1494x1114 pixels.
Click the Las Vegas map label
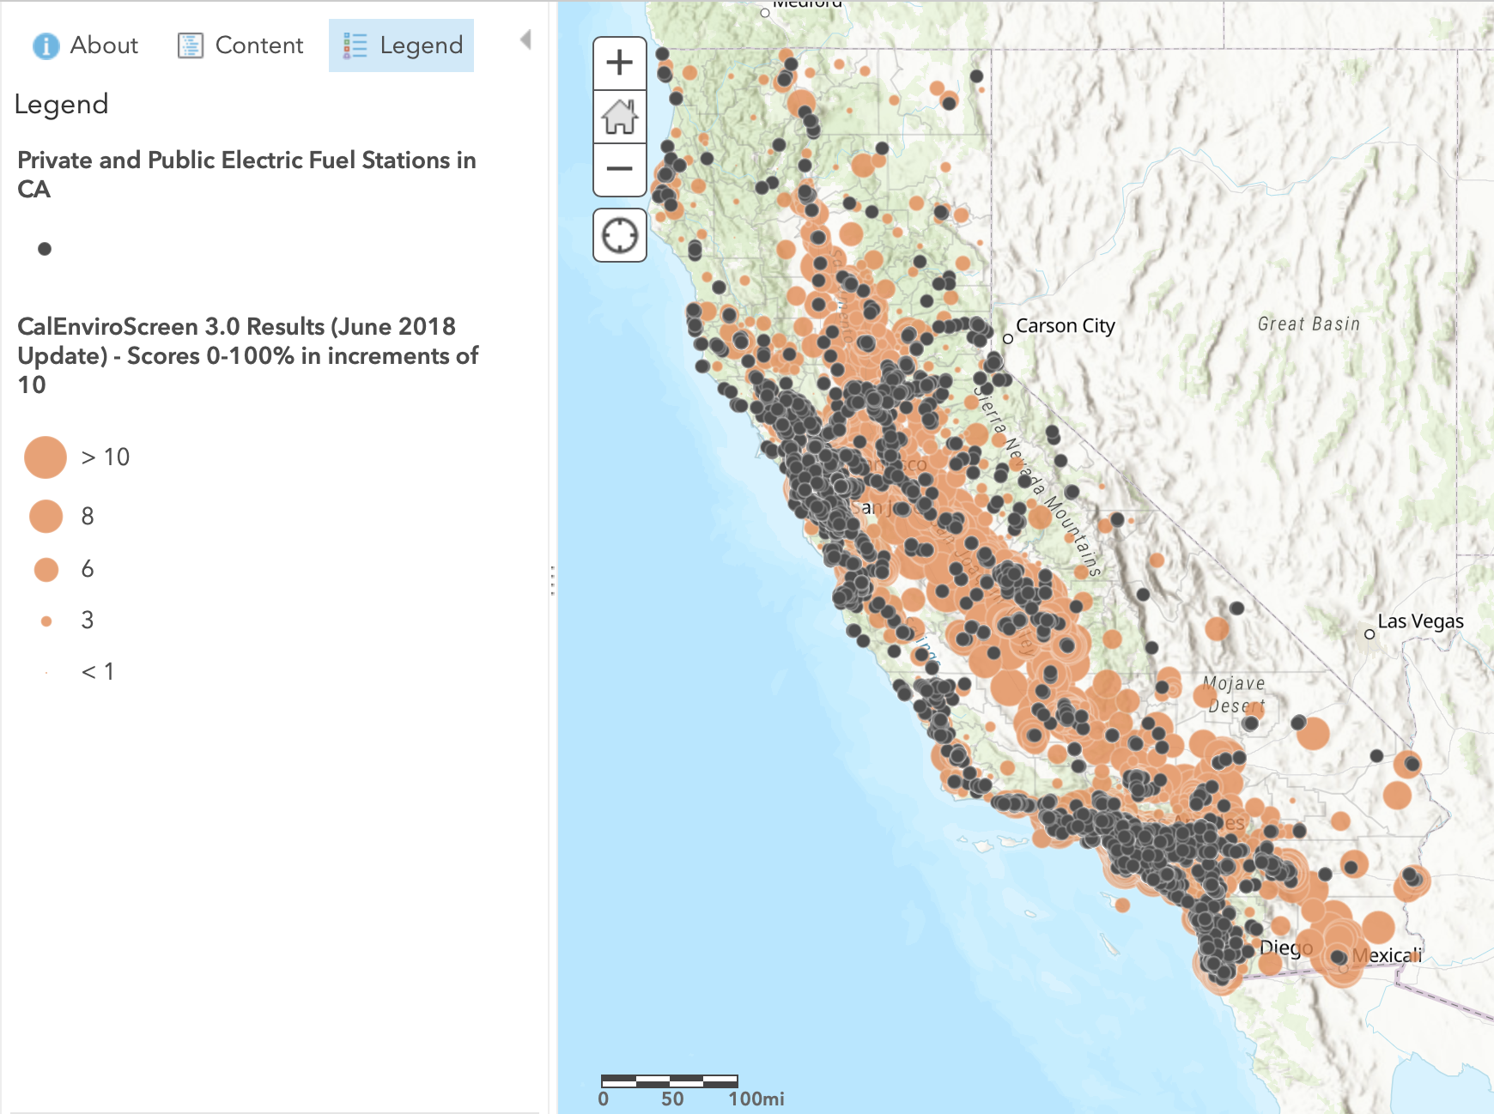[1420, 621]
